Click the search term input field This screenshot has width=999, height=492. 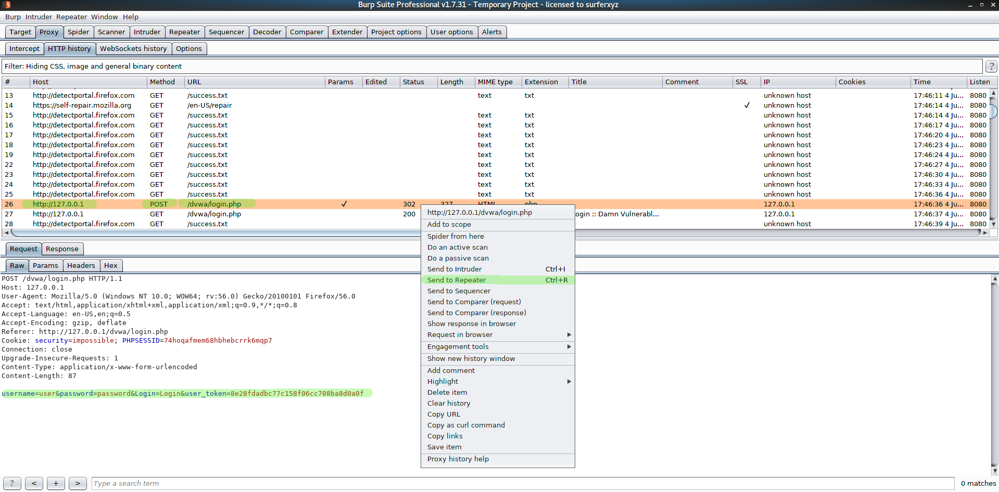[x=523, y=483]
